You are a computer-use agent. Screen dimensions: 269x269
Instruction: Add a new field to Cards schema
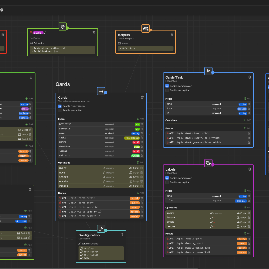point(140,119)
